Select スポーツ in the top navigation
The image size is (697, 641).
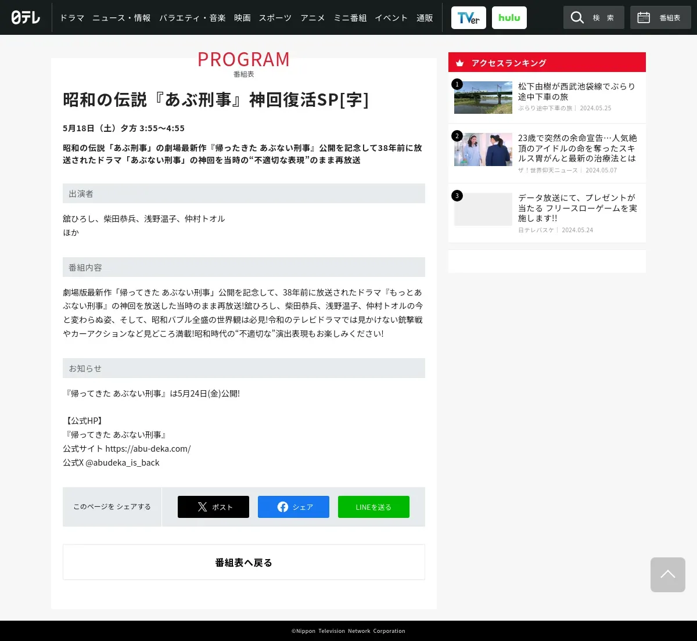point(275,18)
